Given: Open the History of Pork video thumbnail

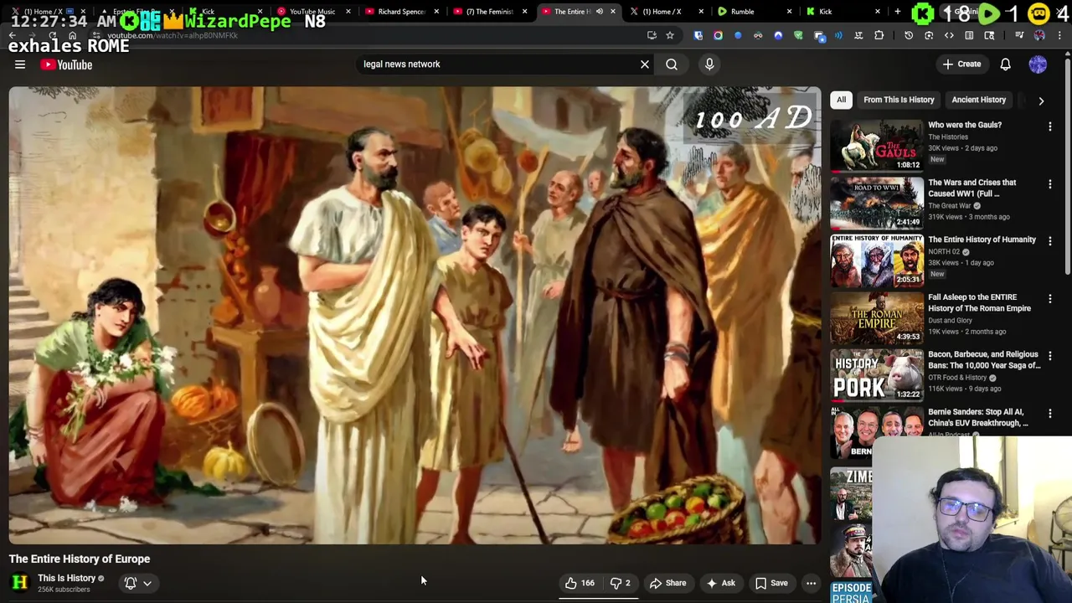Looking at the screenshot, I should tap(876, 375).
